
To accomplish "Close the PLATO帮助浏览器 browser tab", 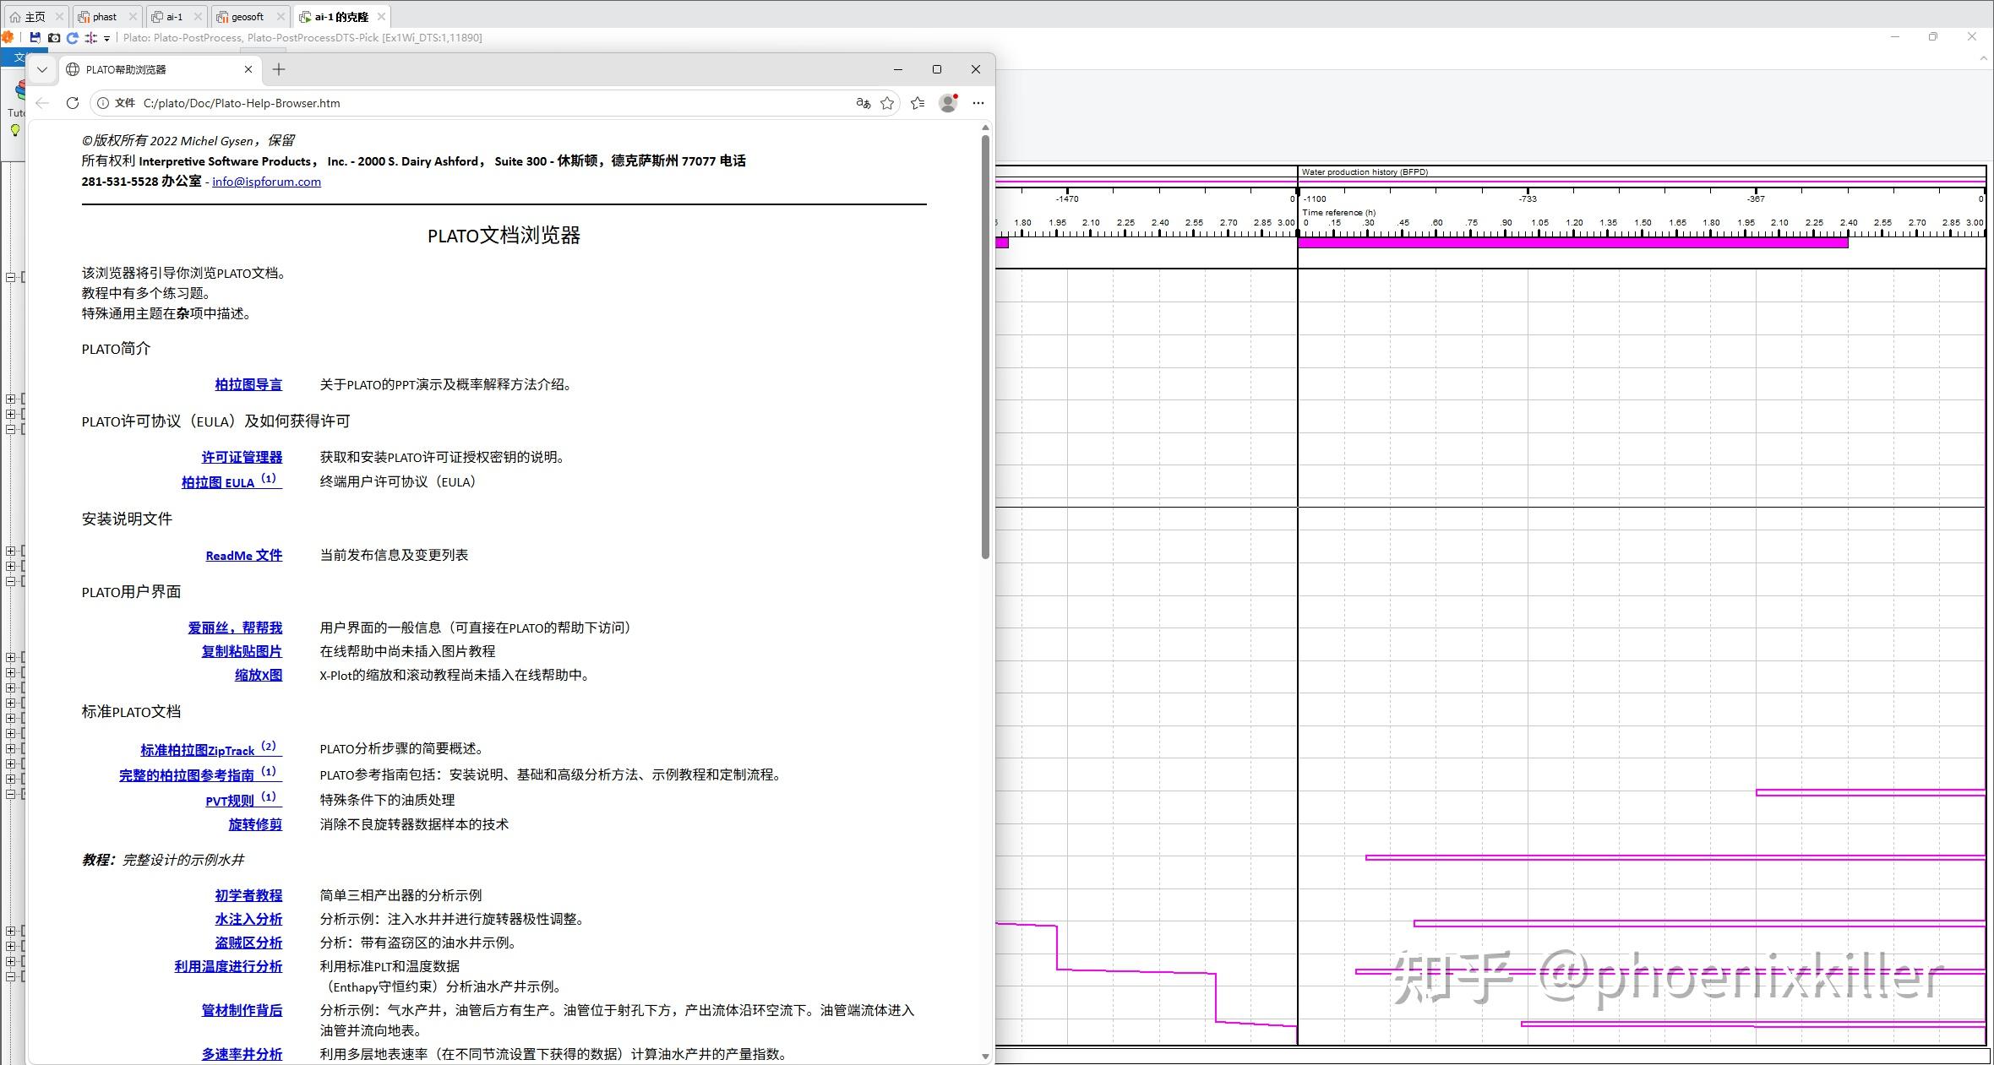I will tap(248, 69).
